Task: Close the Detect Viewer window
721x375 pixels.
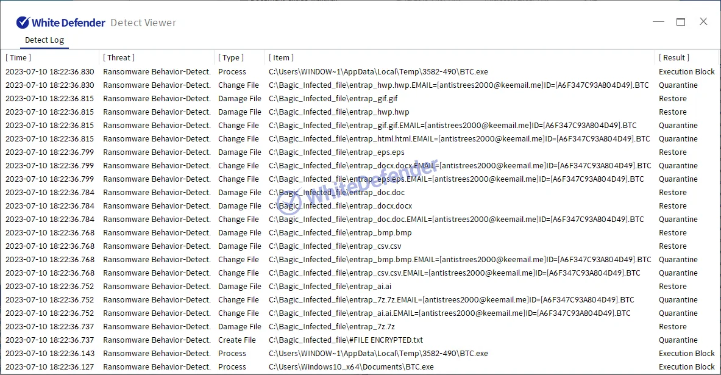Action: 703,22
